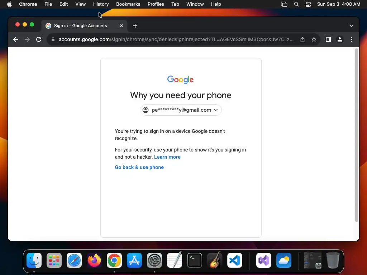The width and height of the screenshot is (367, 275).
Task: Click the Learn more link
Action: (x=167, y=157)
